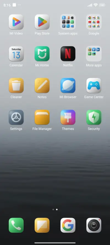The height and width of the screenshot is (245, 110).
Task: Tap the three-dot notification overflow icon
Action: 19,5
